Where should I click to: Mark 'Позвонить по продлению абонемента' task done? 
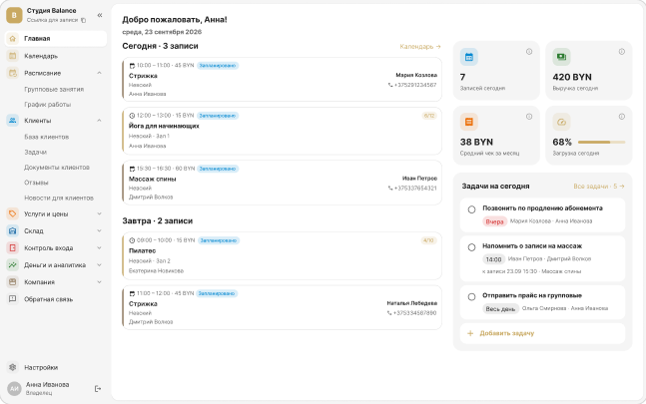point(471,209)
